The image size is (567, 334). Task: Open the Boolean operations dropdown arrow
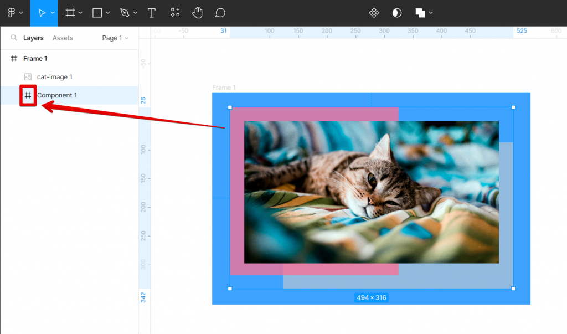(x=431, y=12)
